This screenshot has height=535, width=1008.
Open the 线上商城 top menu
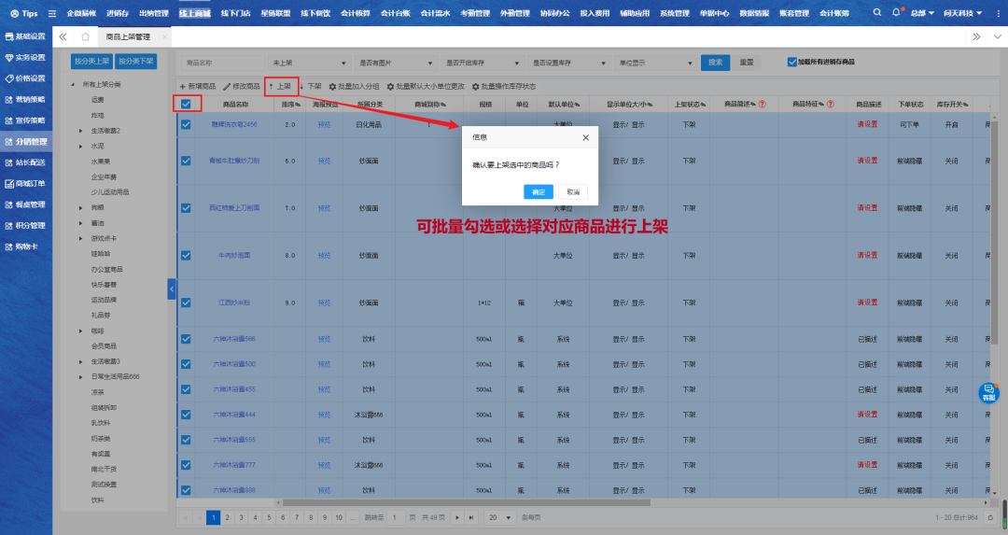tap(194, 13)
